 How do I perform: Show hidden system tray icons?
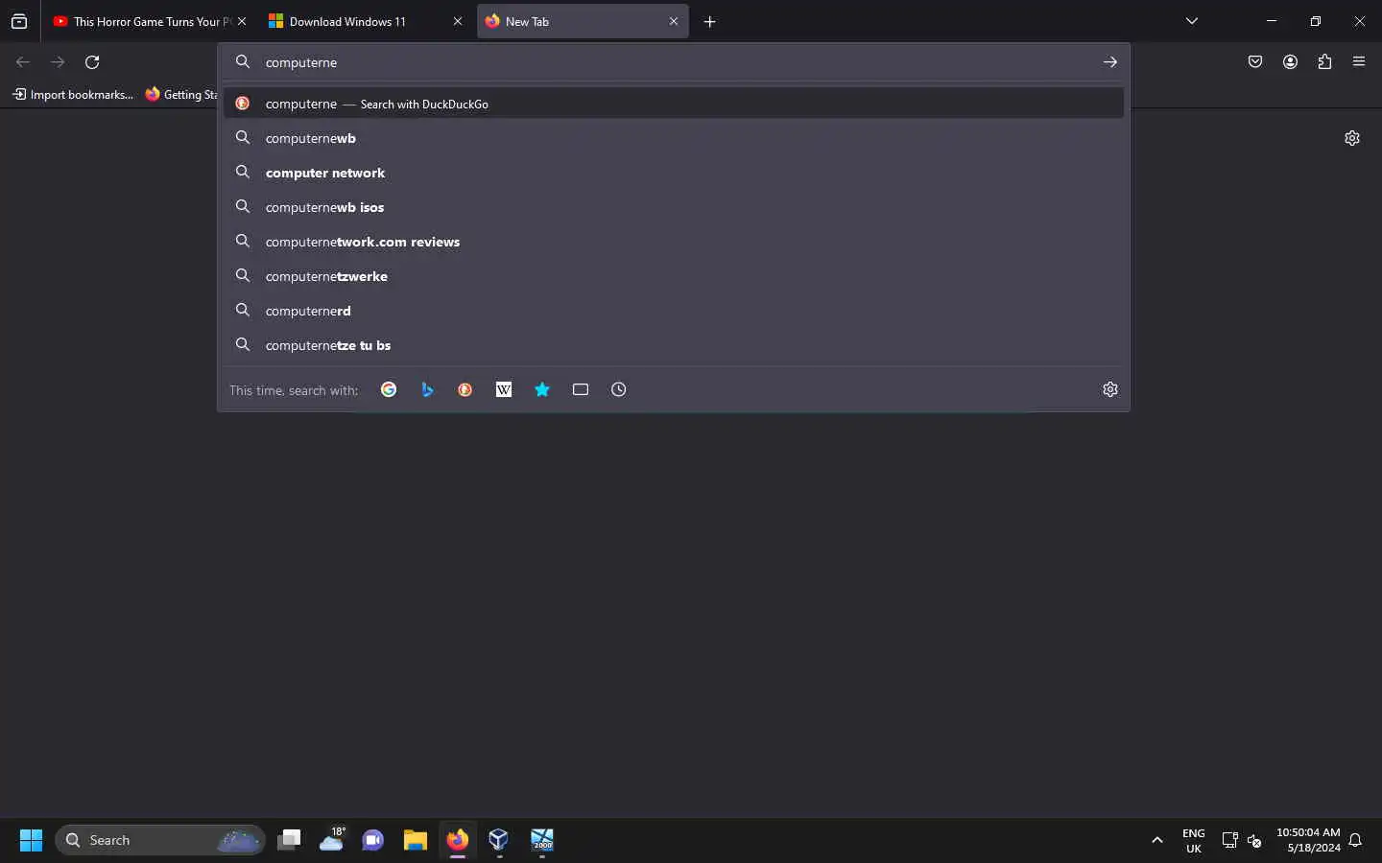(1157, 840)
